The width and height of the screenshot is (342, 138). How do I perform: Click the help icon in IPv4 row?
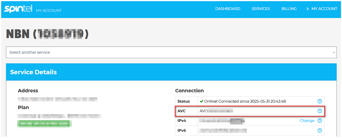(320, 121)
